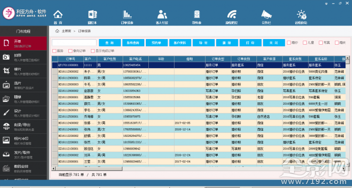Viewport: 352px width, 188px height.
Task: Tick the 写真 checkbox
Action: point(321,43)
